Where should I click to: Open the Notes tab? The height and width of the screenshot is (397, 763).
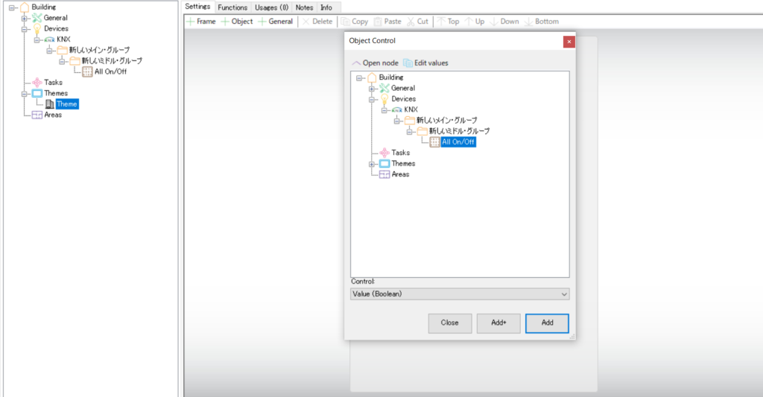click(x=304, y=7)
